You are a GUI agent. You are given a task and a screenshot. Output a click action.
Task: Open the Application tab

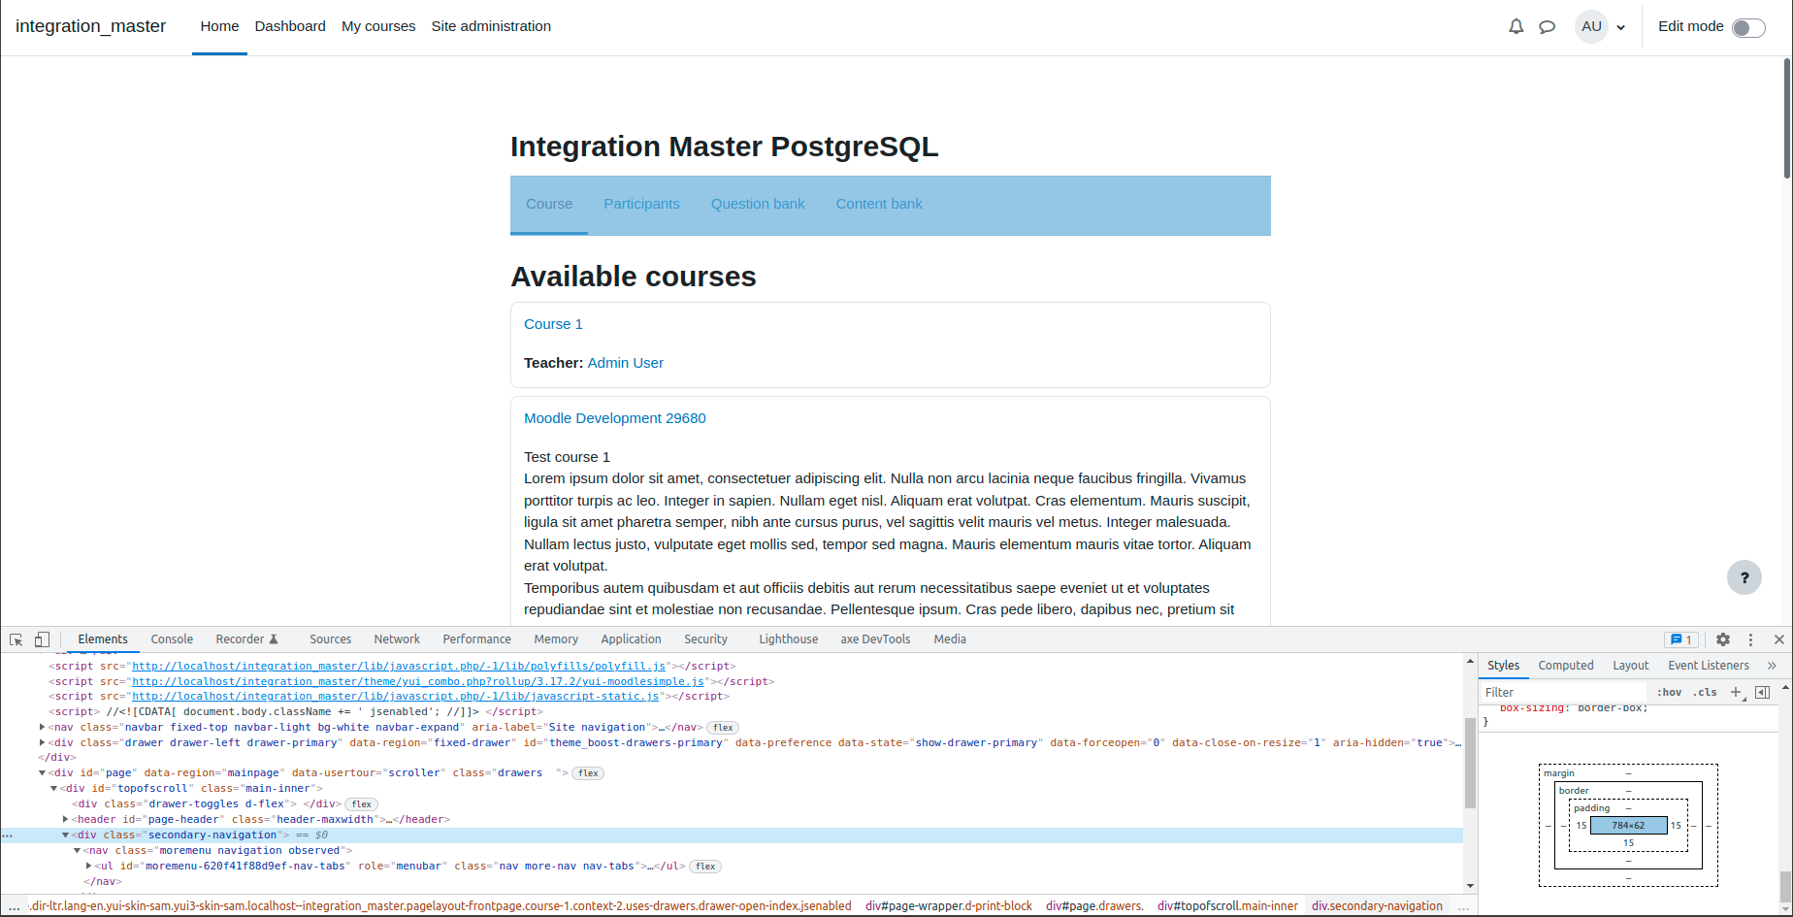pyautogui.click(x=631, y=639)
